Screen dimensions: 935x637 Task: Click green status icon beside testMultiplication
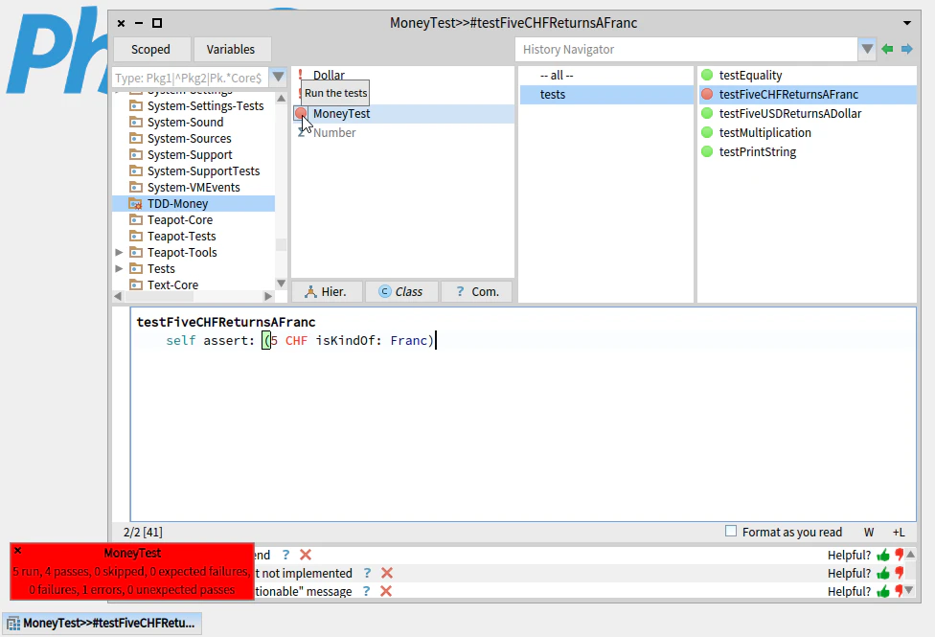point(707,132)
